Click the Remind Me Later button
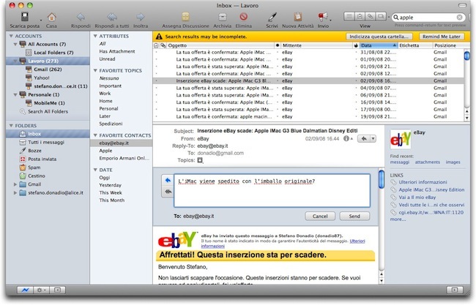This screenshot has width=476, height=305. point(442,37)
